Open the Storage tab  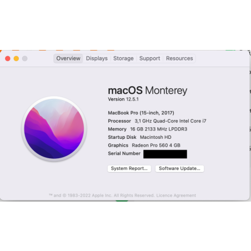pos(123,58)
